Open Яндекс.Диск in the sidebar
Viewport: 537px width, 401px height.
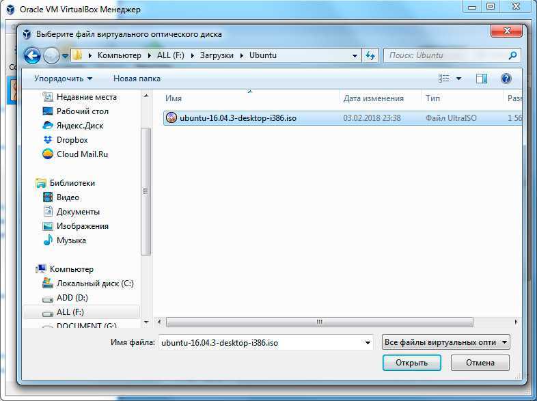(x=80, y=126)
